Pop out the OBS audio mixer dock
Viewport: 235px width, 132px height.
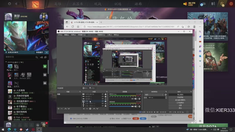(x=142, y=92)
